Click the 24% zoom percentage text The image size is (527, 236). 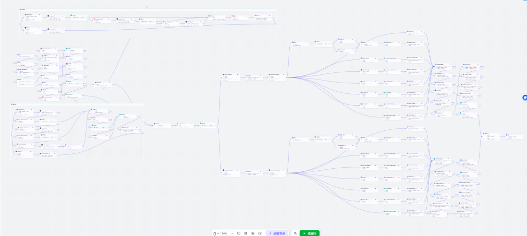click(x=224, y=233)
